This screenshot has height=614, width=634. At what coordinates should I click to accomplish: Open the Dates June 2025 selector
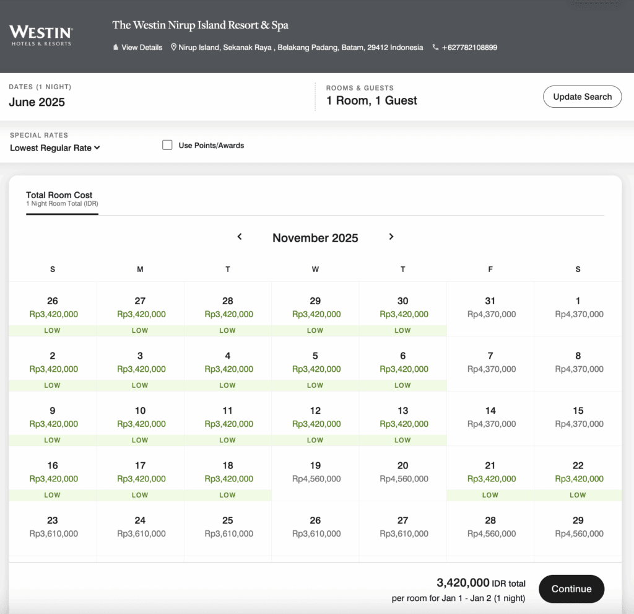37,102
